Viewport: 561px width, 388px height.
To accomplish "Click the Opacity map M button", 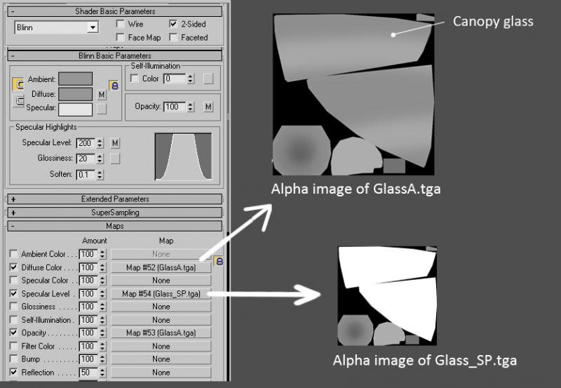I will 208,107.
